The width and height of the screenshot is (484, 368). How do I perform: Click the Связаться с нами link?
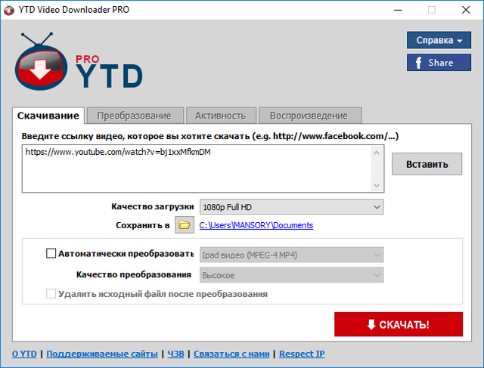point(231,354)
